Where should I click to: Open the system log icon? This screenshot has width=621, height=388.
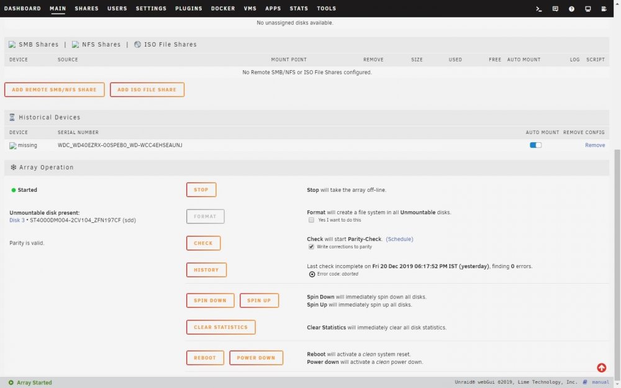click(604, 9)
